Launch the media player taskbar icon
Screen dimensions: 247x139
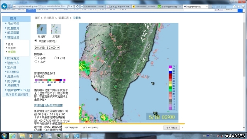[x=31, y=136]
